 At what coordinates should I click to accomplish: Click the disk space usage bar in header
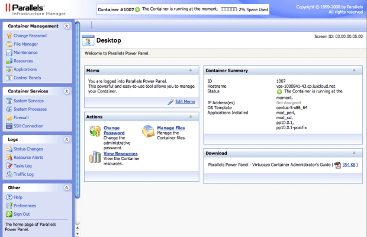click(228, 9)
